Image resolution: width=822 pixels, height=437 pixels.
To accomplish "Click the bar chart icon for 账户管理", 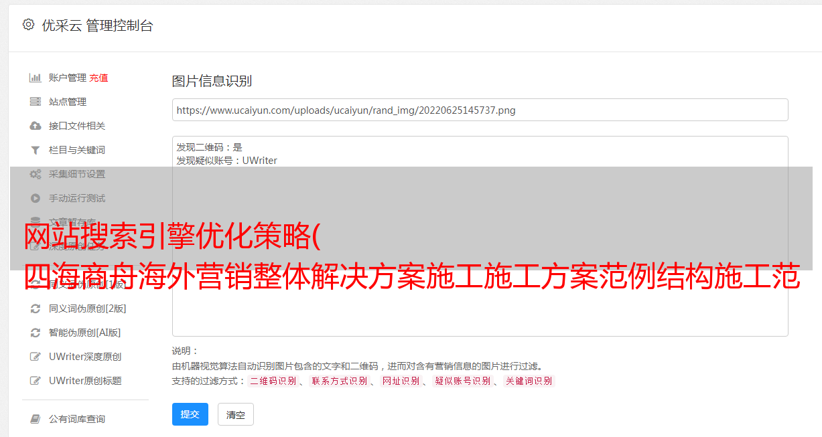I will pyautogui.click(x=36, y=78).
